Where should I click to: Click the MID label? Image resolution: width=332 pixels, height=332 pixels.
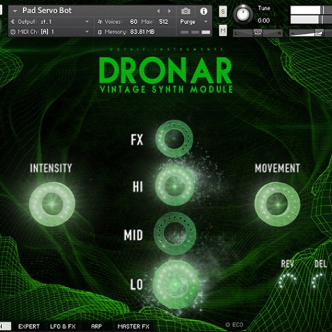[133, 235]
